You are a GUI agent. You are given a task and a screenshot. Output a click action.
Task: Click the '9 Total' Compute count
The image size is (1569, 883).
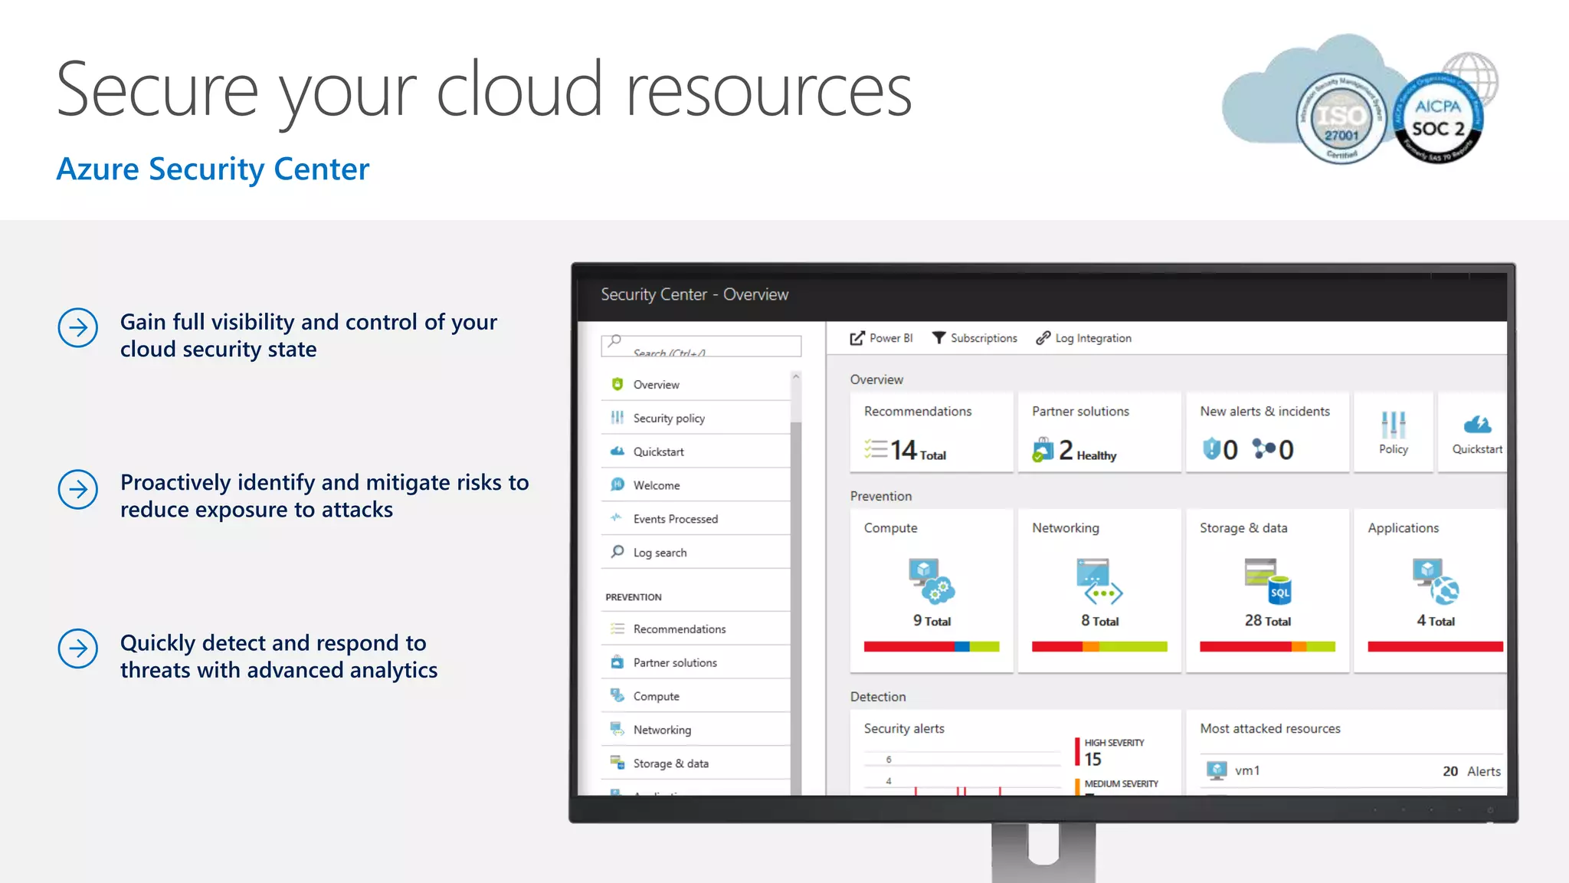(932, 621)
